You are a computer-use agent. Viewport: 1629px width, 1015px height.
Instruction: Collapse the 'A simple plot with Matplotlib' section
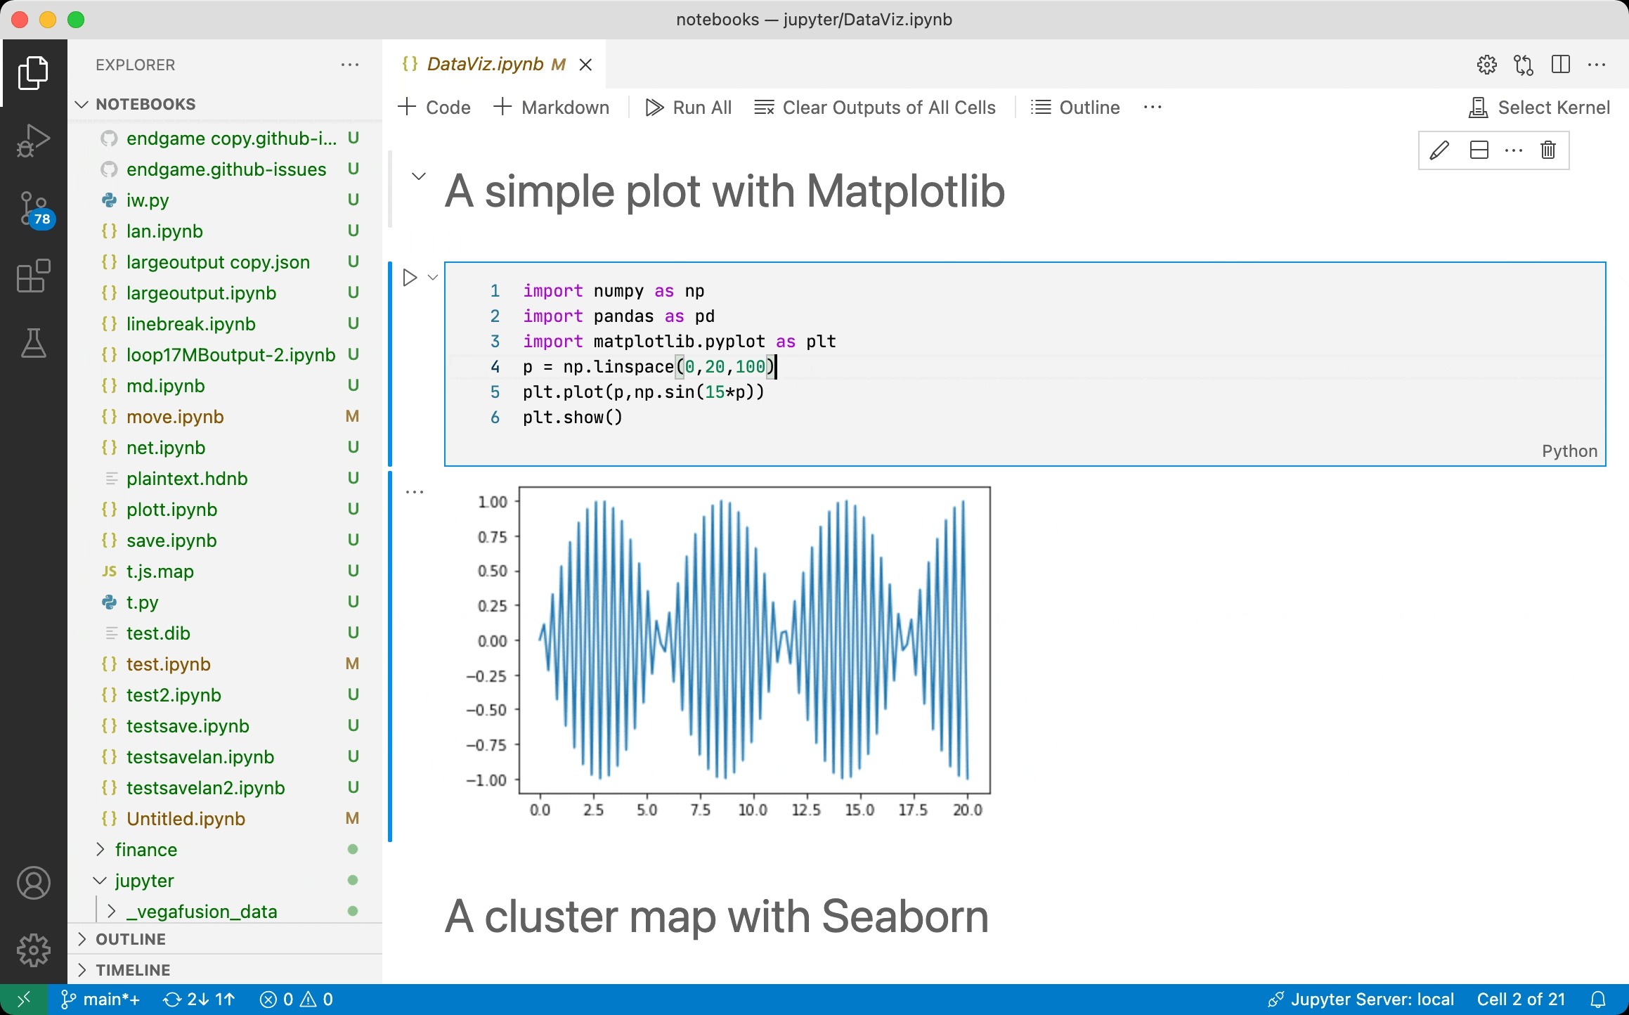point(419,176)
